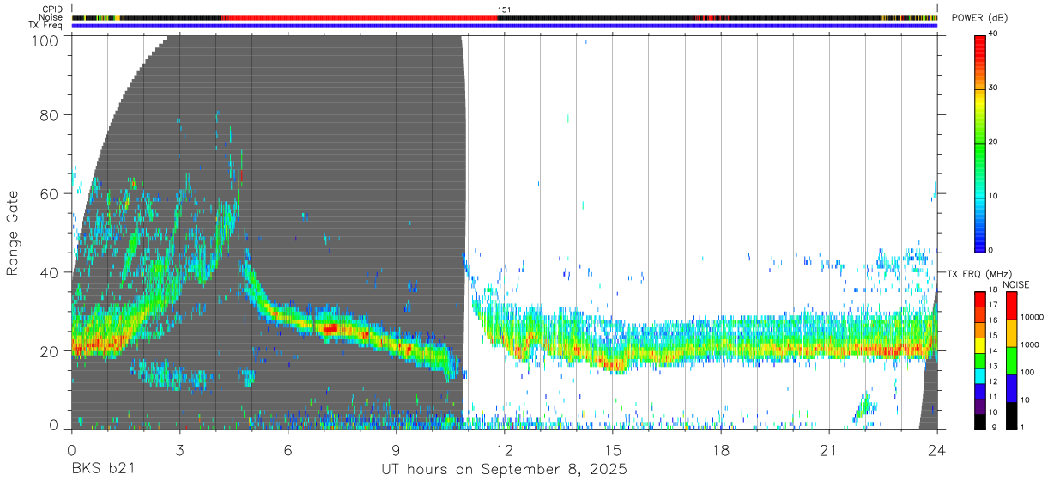Image resolution: width=1054 pixels, height=487 pixels.
Task: Click y-axis tick label 40
Action: (50, 272)
